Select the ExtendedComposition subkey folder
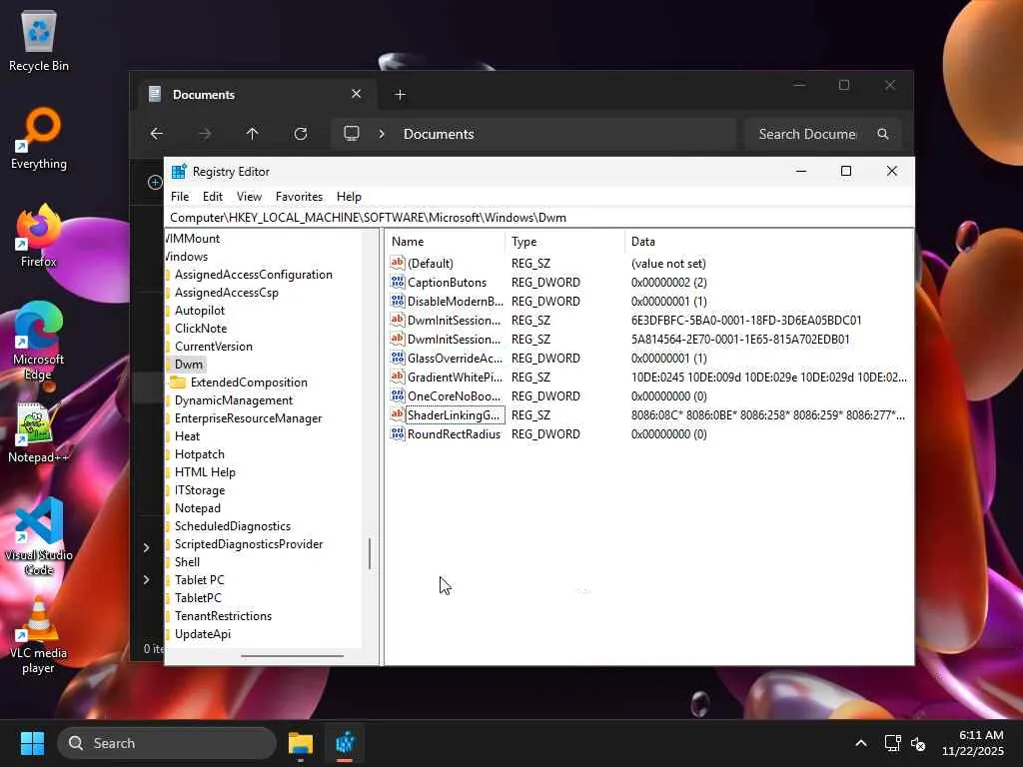 point(248,383)
